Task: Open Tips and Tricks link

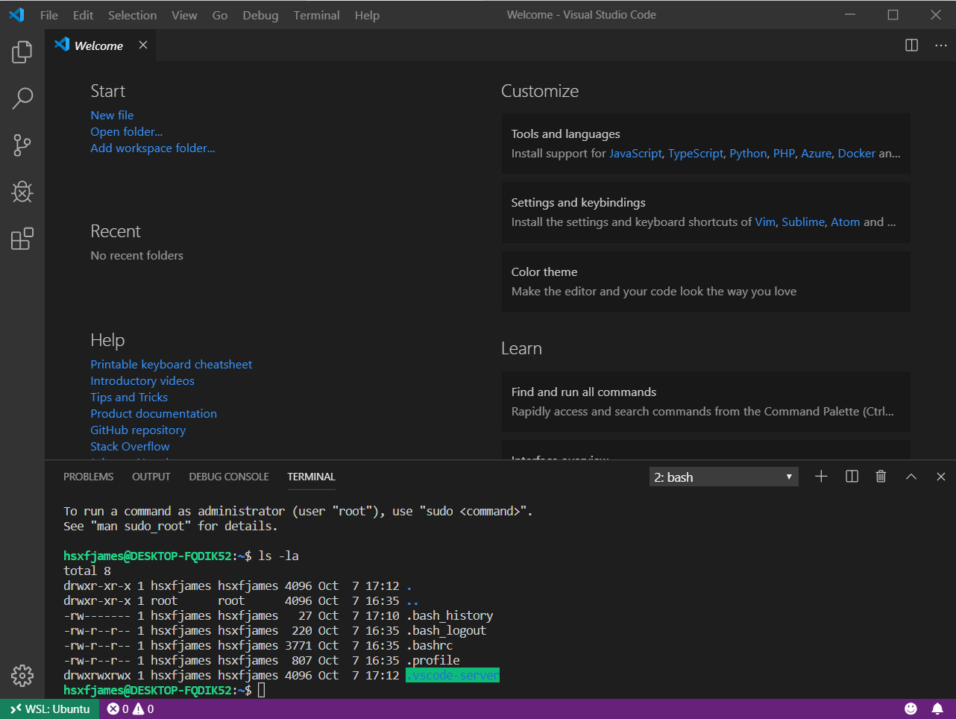Action: click(129, 397)
